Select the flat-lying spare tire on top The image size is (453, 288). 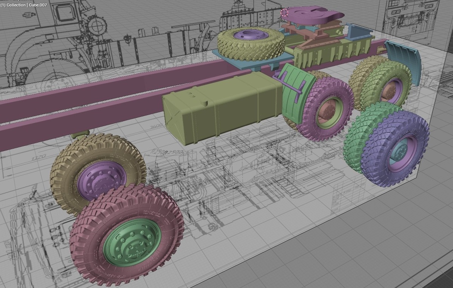pyautogui.click(x=251, y=43)
